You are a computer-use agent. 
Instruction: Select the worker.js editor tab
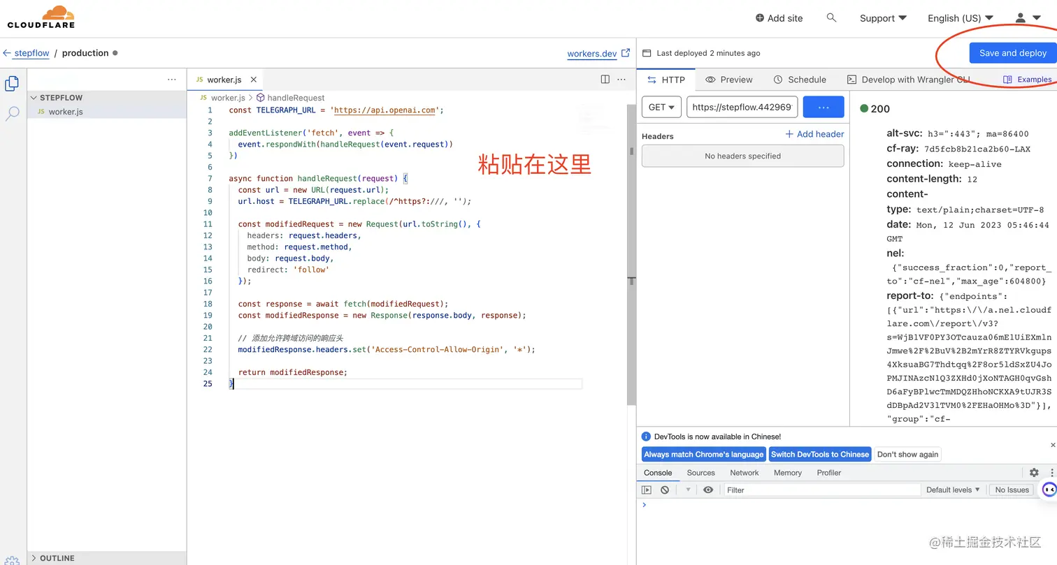coord(223,80)
